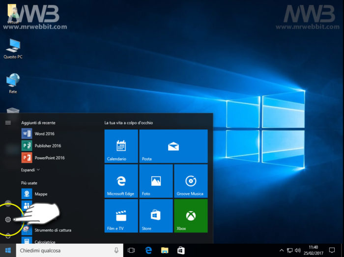Image resolution: width=344 pixels, height=257 pixels.
Task: Click the Windows Start button
Action: tap(8, 250)
